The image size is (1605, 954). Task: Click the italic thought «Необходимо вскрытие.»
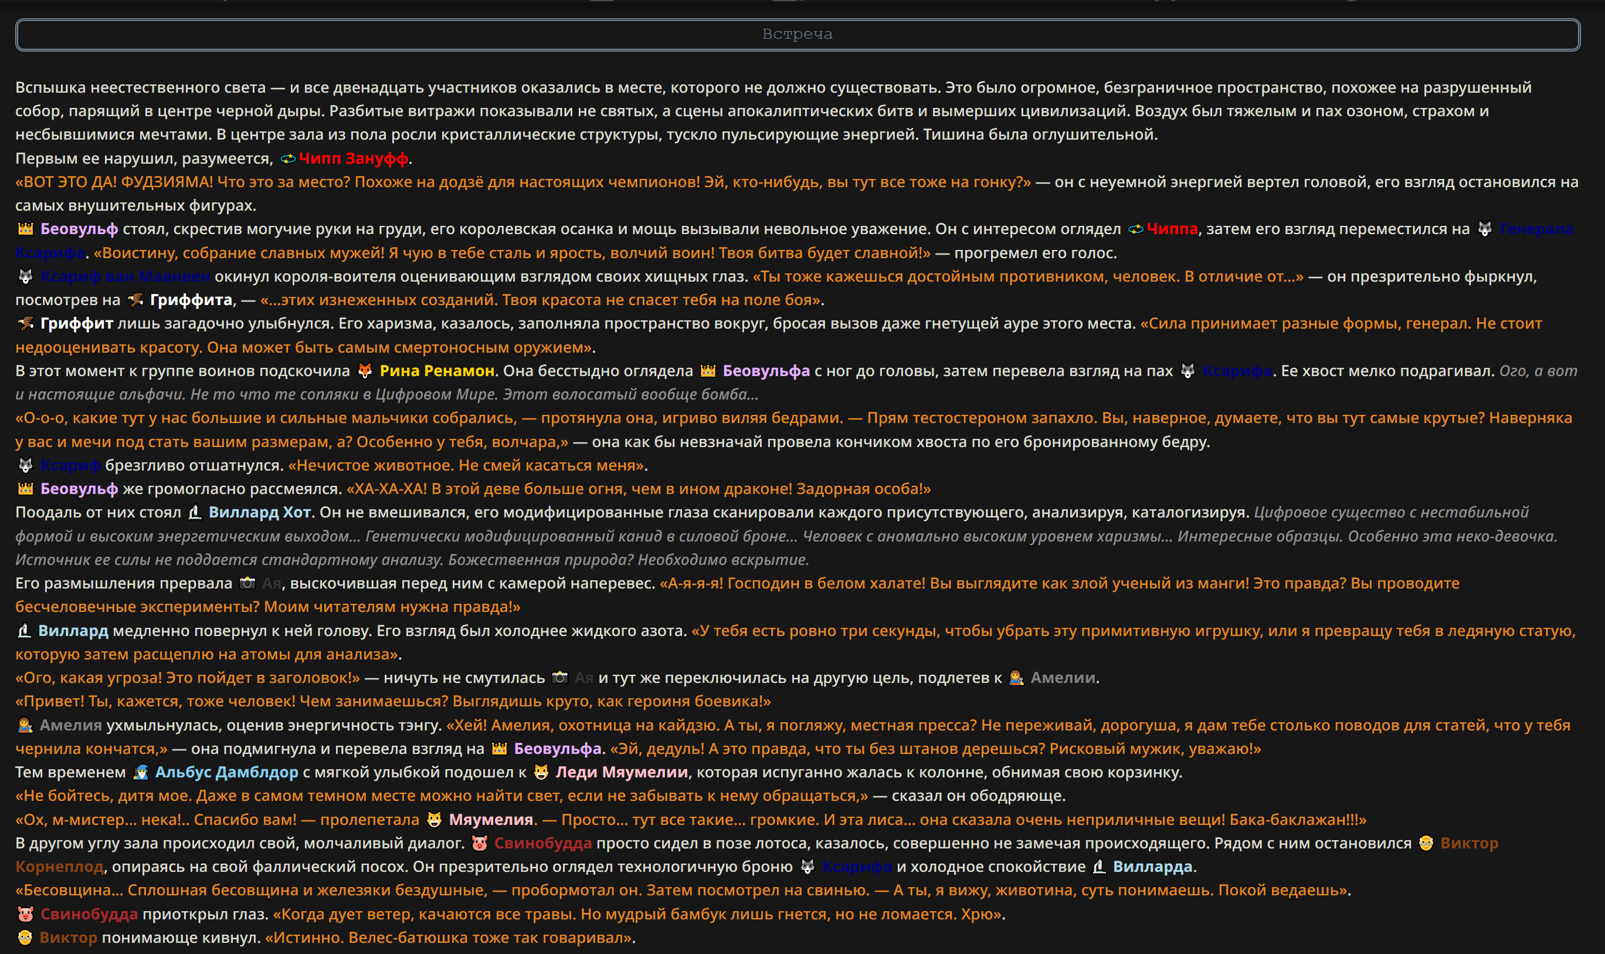724,560
